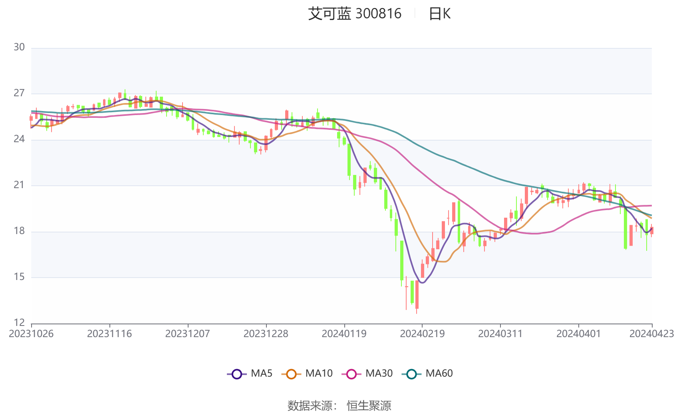Click the x-axis date 20231207

pos(188,334)
